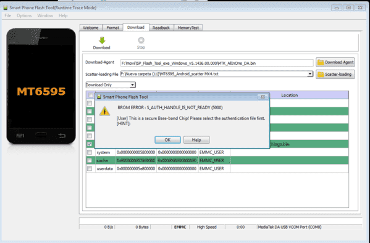Toggle the checkbox for the cache row
This screenshot has width=370, height=243.
pos(90,160)
